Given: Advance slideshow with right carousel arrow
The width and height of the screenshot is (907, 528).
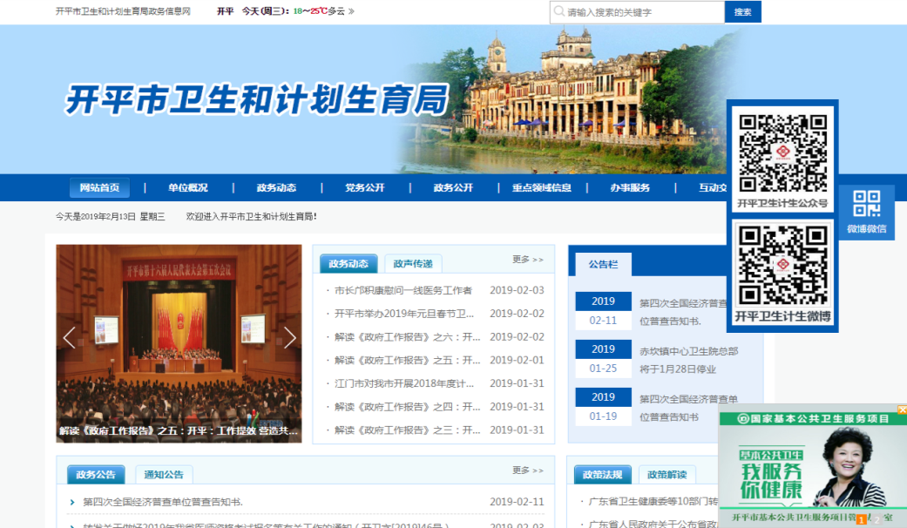Looking at the screenshot, I should 290,337.
